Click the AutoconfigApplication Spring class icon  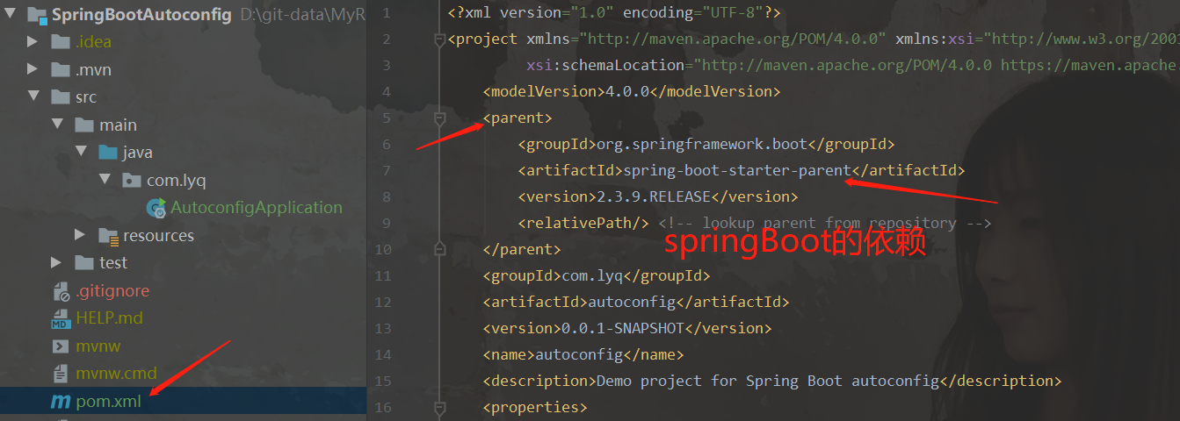[x=156, y=208]
